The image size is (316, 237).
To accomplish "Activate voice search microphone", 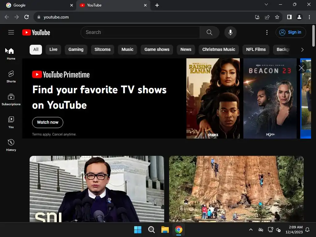I will coord(230,32).
